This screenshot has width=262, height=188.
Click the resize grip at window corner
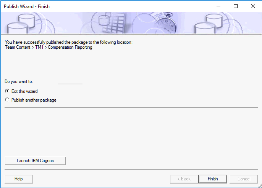pyautogui.click(x=260, y=186)
